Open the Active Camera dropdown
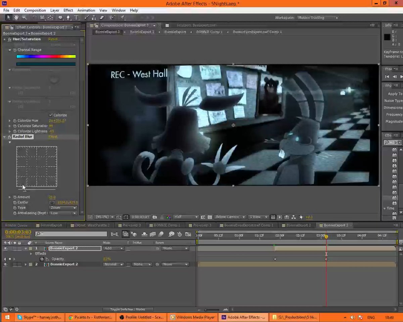The image size is (403, 322). (230, 217)
